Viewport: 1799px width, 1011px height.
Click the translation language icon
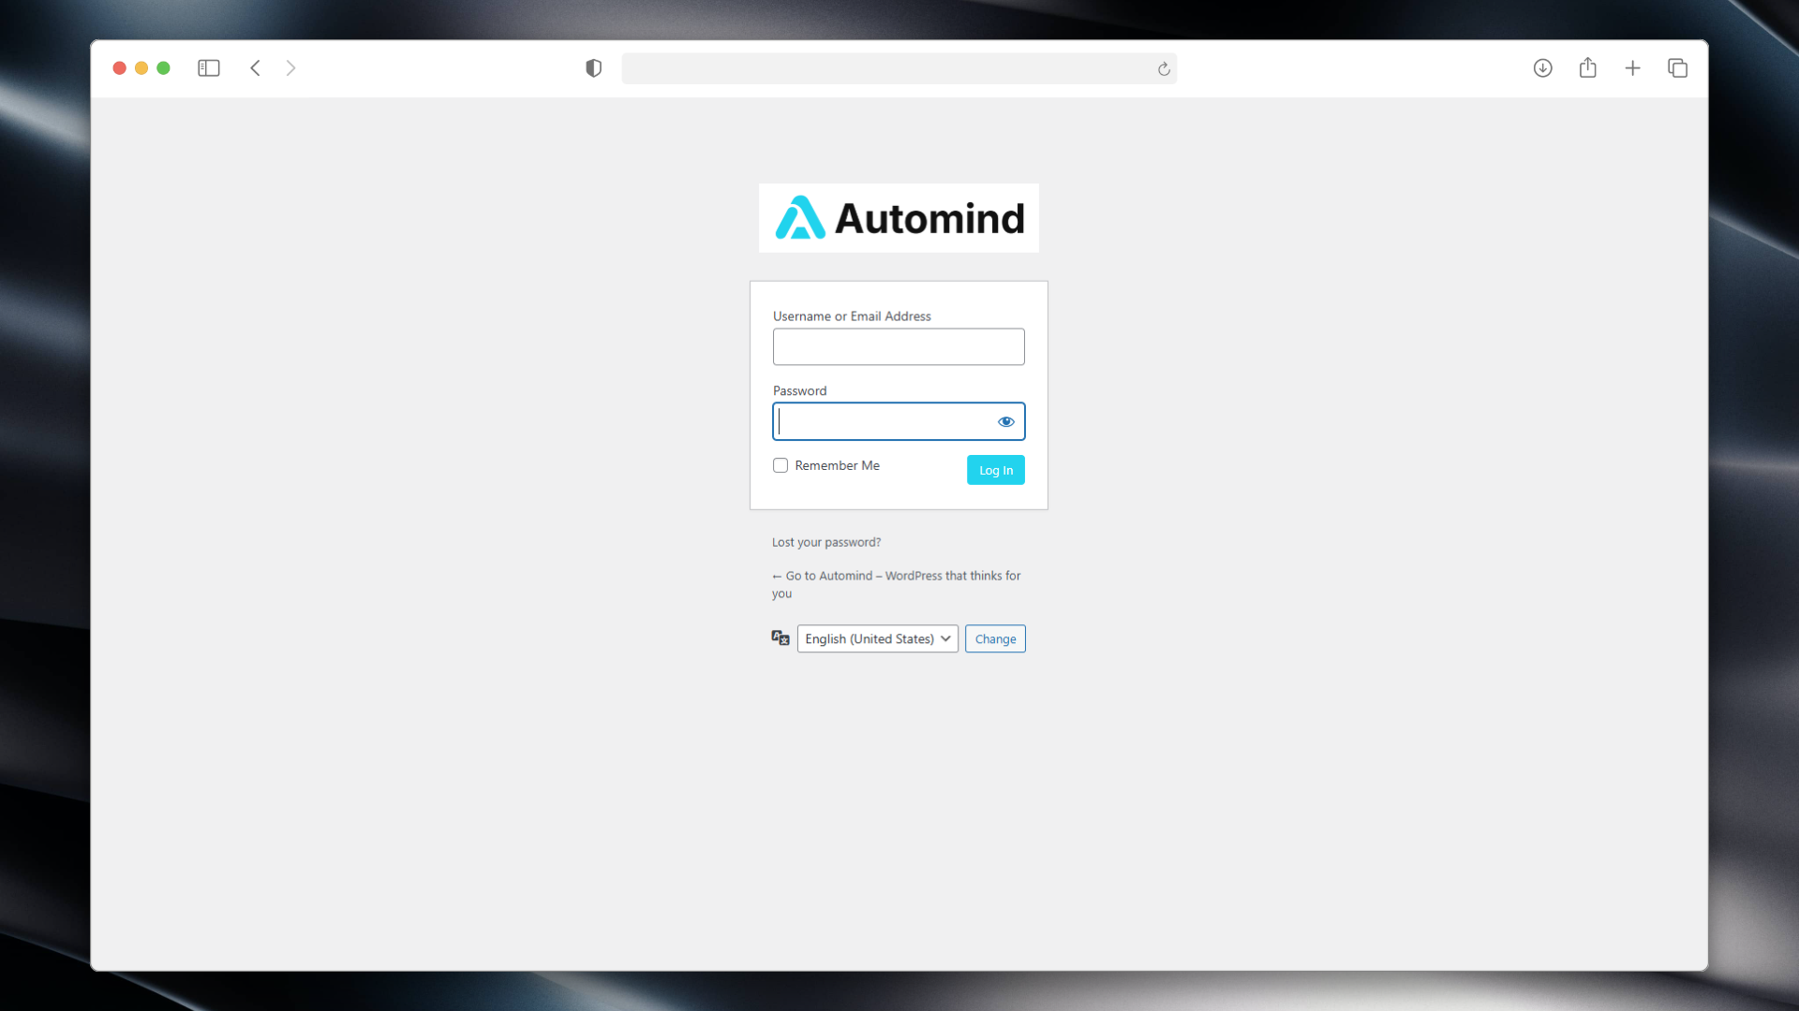[781, 637]
